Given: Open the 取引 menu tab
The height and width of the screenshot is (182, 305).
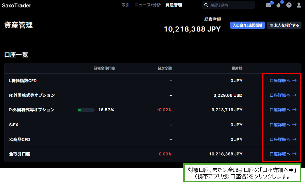Looking at the screenshot, I should tap(126, 5).
